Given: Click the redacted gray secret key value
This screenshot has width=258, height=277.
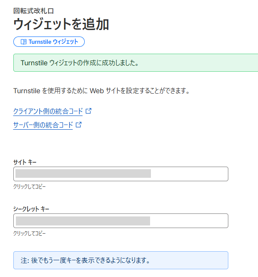Looking at the screenshot, I should [83, 221].
